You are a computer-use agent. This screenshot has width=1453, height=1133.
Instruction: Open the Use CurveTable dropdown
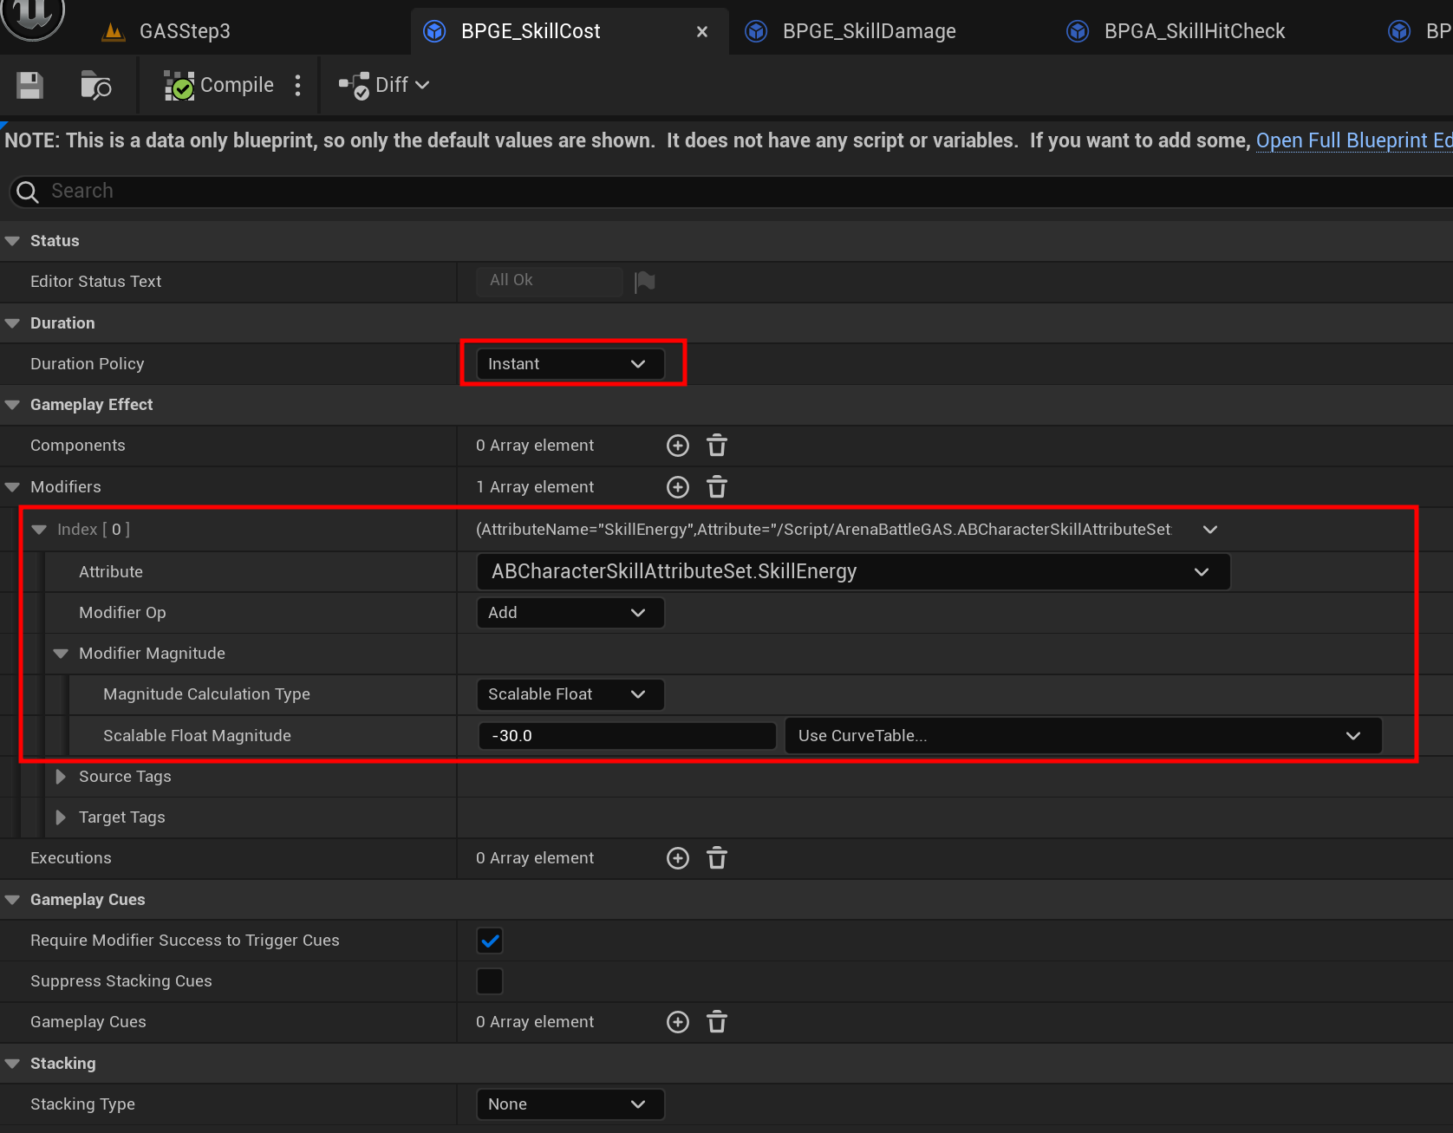click(x=1083, y=736)
